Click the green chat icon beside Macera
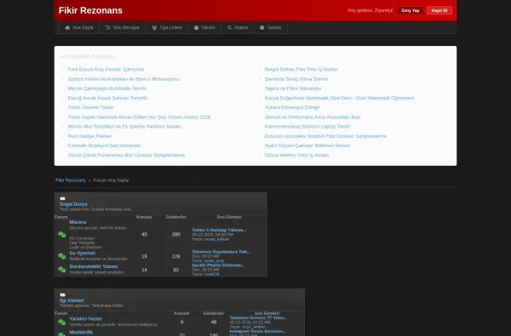This screenshot has height=336, width=511. pos(62,235)
